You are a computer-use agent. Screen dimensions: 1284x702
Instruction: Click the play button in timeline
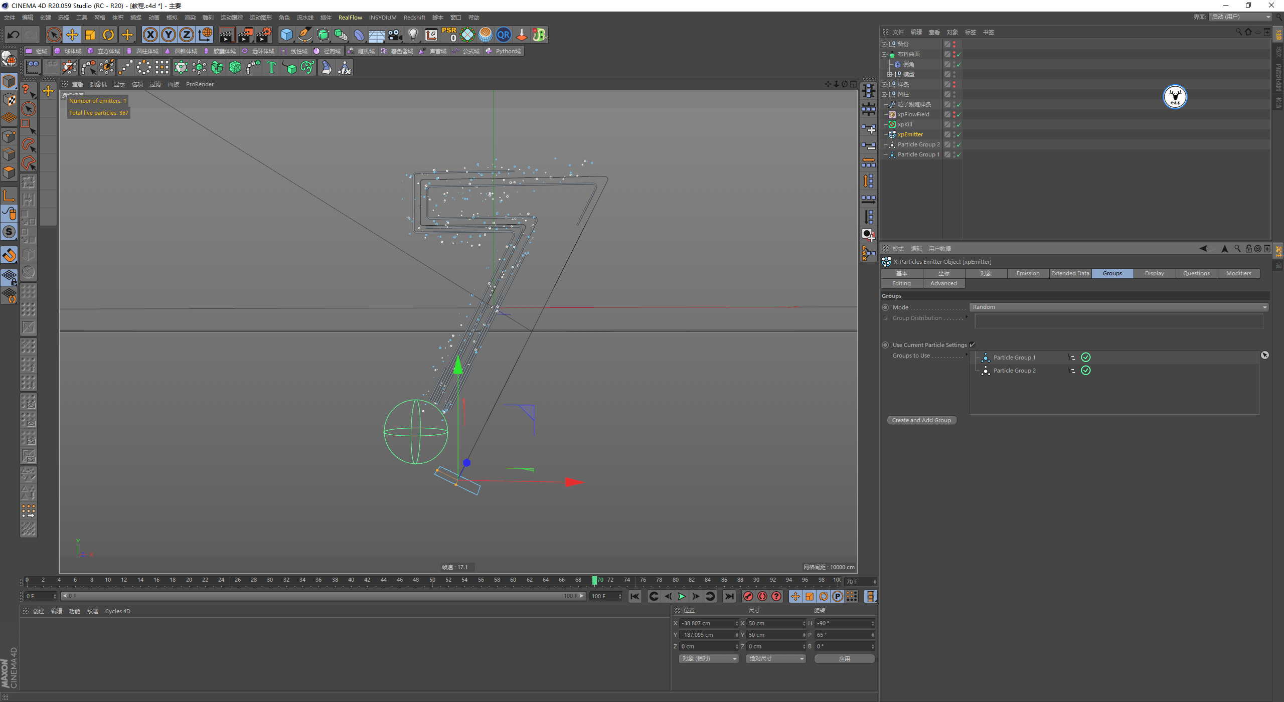tap(682, 596)
